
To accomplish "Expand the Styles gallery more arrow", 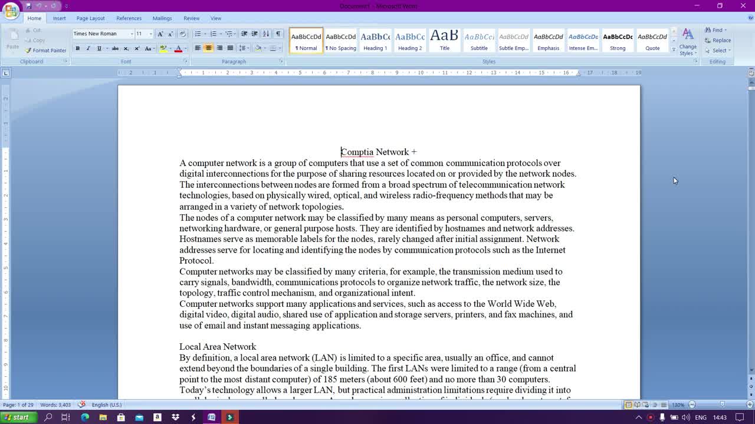I will (x=674, y=50).
